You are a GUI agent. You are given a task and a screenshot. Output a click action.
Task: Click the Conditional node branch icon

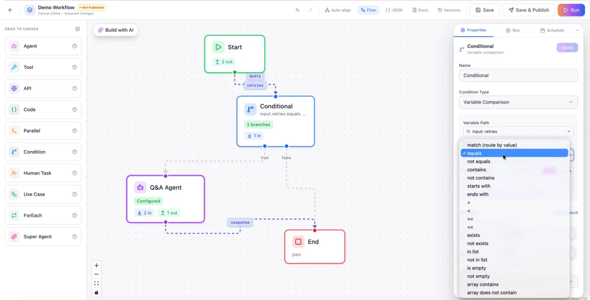(x=250, y=109)
